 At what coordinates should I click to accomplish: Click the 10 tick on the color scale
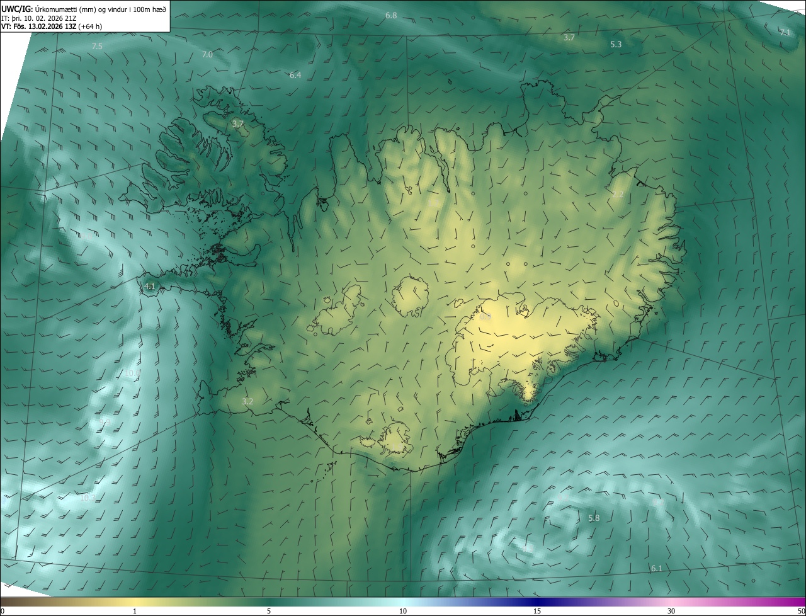point(403,611)
